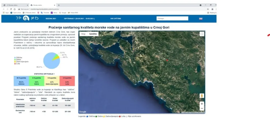Click the blue Odlična statistics cell
Viewport: 270px width, 126px height.
pyautogui.click(x=21, y=81)
